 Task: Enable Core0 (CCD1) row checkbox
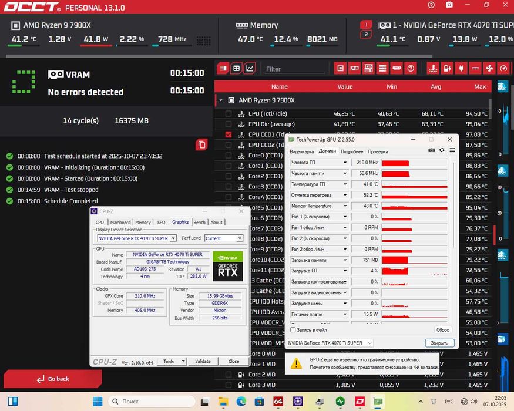tap(228, 156)
